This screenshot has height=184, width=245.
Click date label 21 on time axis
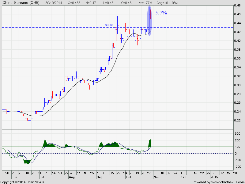coord(60,173)
